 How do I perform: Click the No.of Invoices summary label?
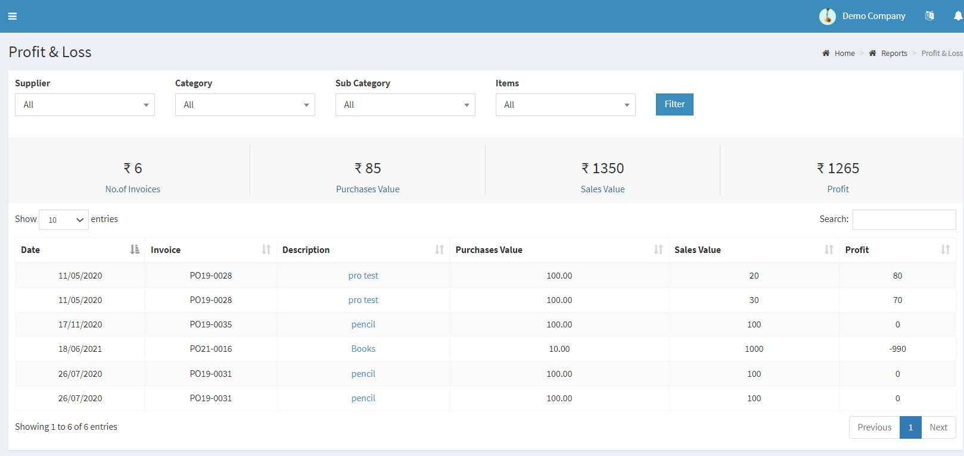click(133, 189)
